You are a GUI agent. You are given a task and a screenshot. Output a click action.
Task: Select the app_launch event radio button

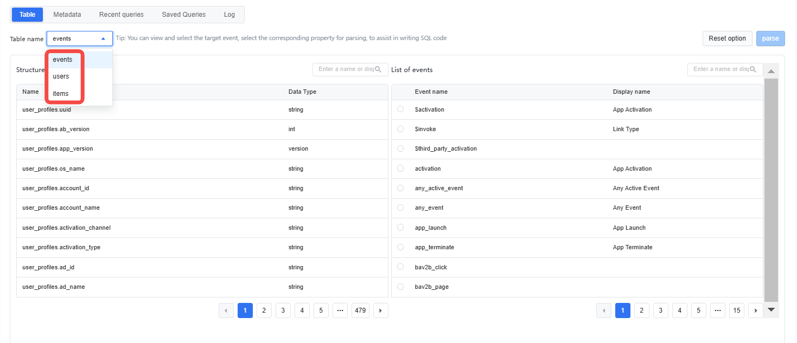[x=400, y=228]
